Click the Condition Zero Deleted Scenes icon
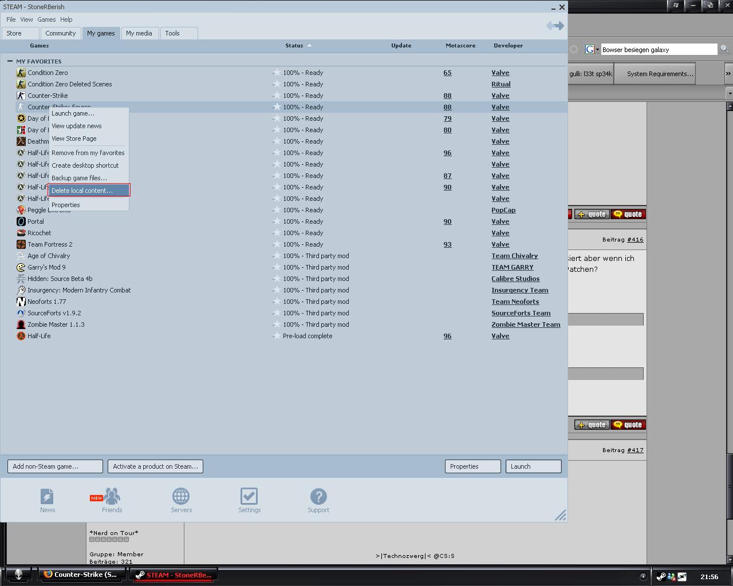 [21, 84]
